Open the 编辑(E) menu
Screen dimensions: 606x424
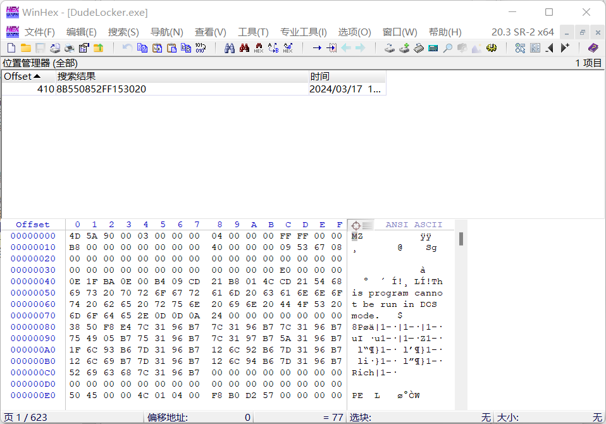[x=81, y=32]
